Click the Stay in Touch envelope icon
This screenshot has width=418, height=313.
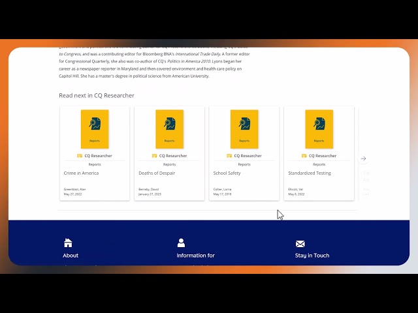pos(300,244)
